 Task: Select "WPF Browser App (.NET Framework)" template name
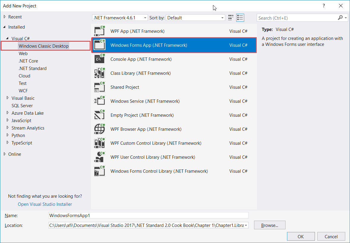tap(146, 129)
